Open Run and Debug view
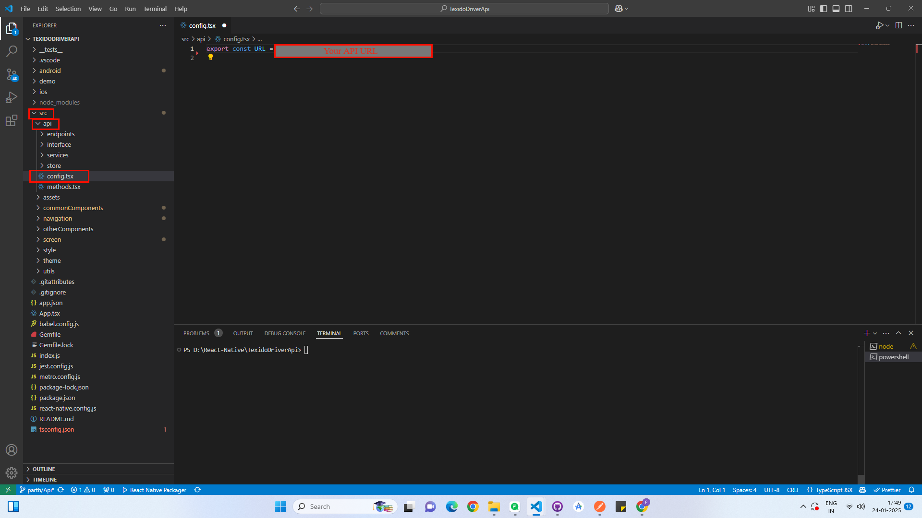The width and height of the screenshot is (922, 518). [x=12, y=97]
